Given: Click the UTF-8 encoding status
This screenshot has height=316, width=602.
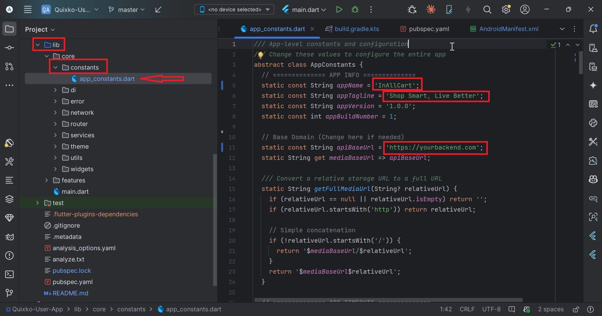Looking at the screenshot, I should (491, 309).
